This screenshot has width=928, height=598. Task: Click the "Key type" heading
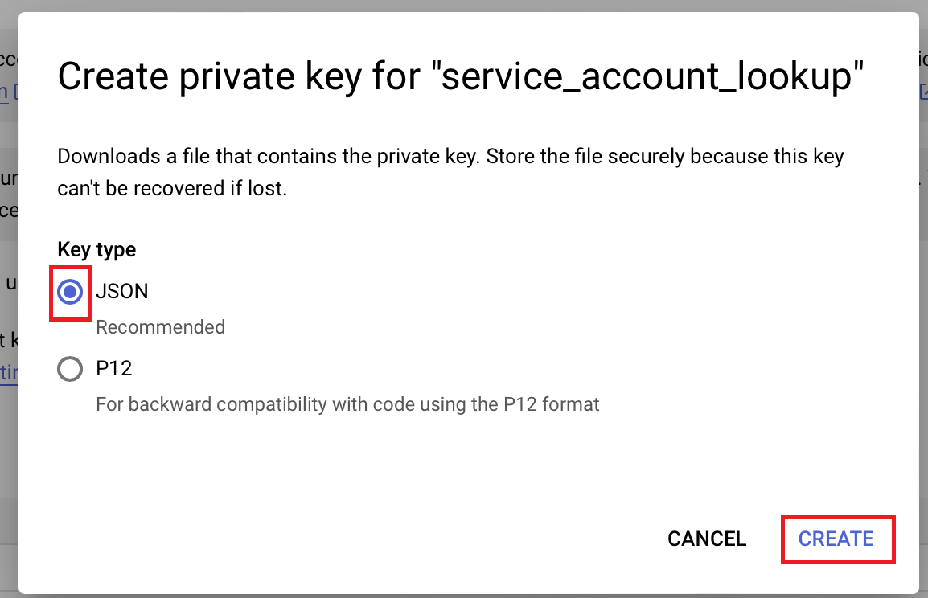tap(96, 250)
